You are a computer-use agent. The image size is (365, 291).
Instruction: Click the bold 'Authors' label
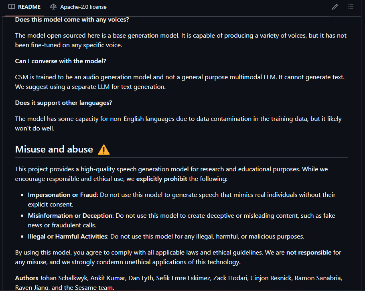pos(26,278)
